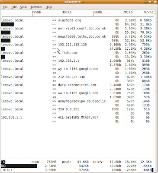
Task: Click ww-in-f102.google.com host entry
Action: pyautogui.click(x=78, y=93)
